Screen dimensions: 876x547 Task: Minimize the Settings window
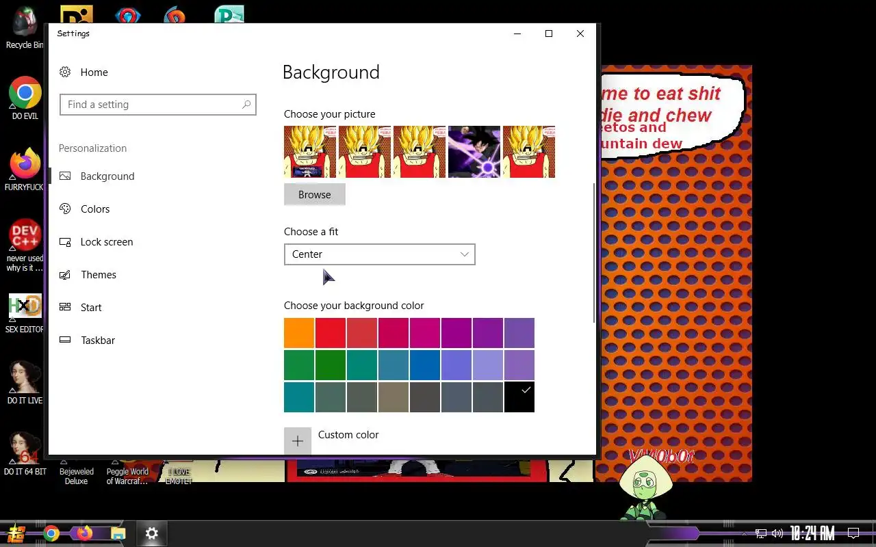click(x=517, y=34)
